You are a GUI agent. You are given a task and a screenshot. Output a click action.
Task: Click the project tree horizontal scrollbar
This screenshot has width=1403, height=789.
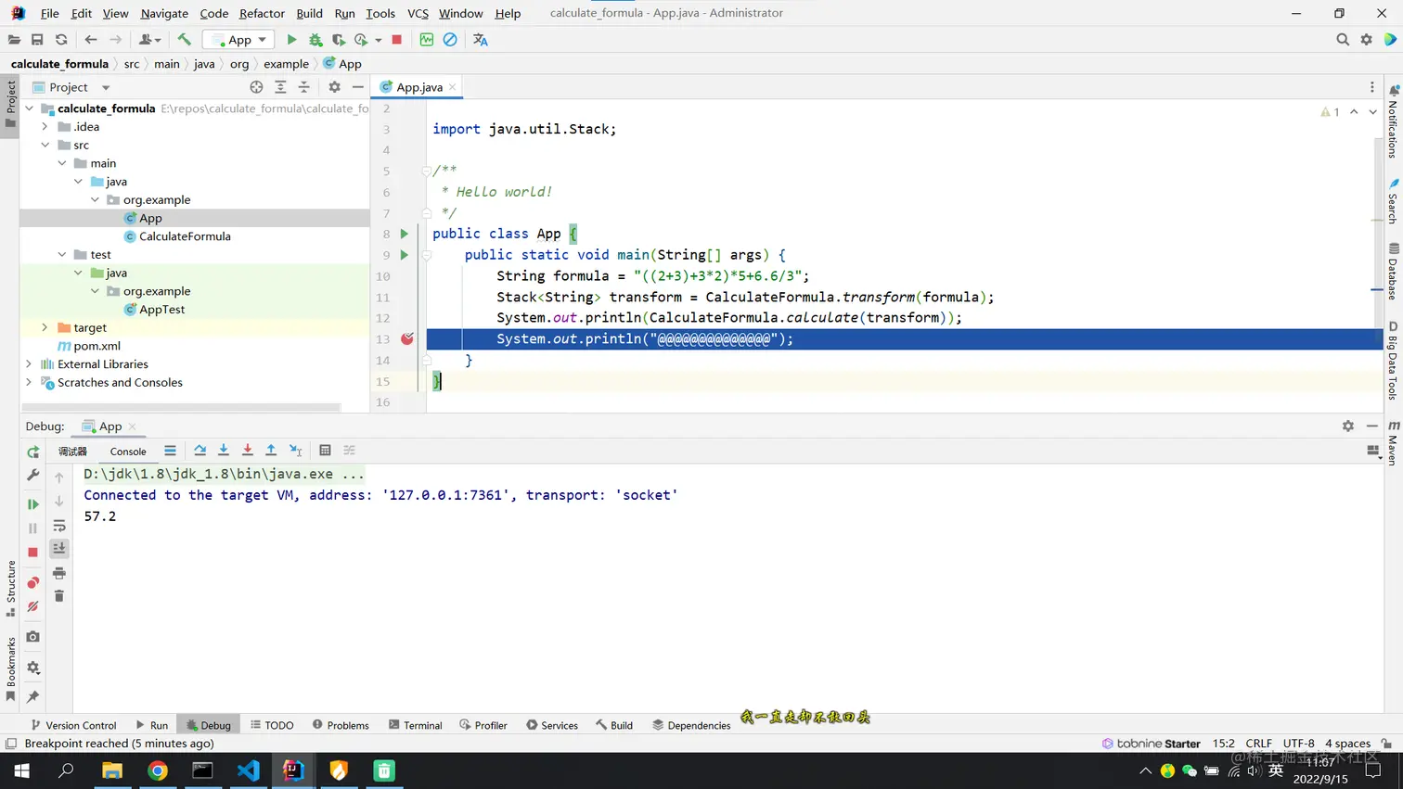pos(181,407)
